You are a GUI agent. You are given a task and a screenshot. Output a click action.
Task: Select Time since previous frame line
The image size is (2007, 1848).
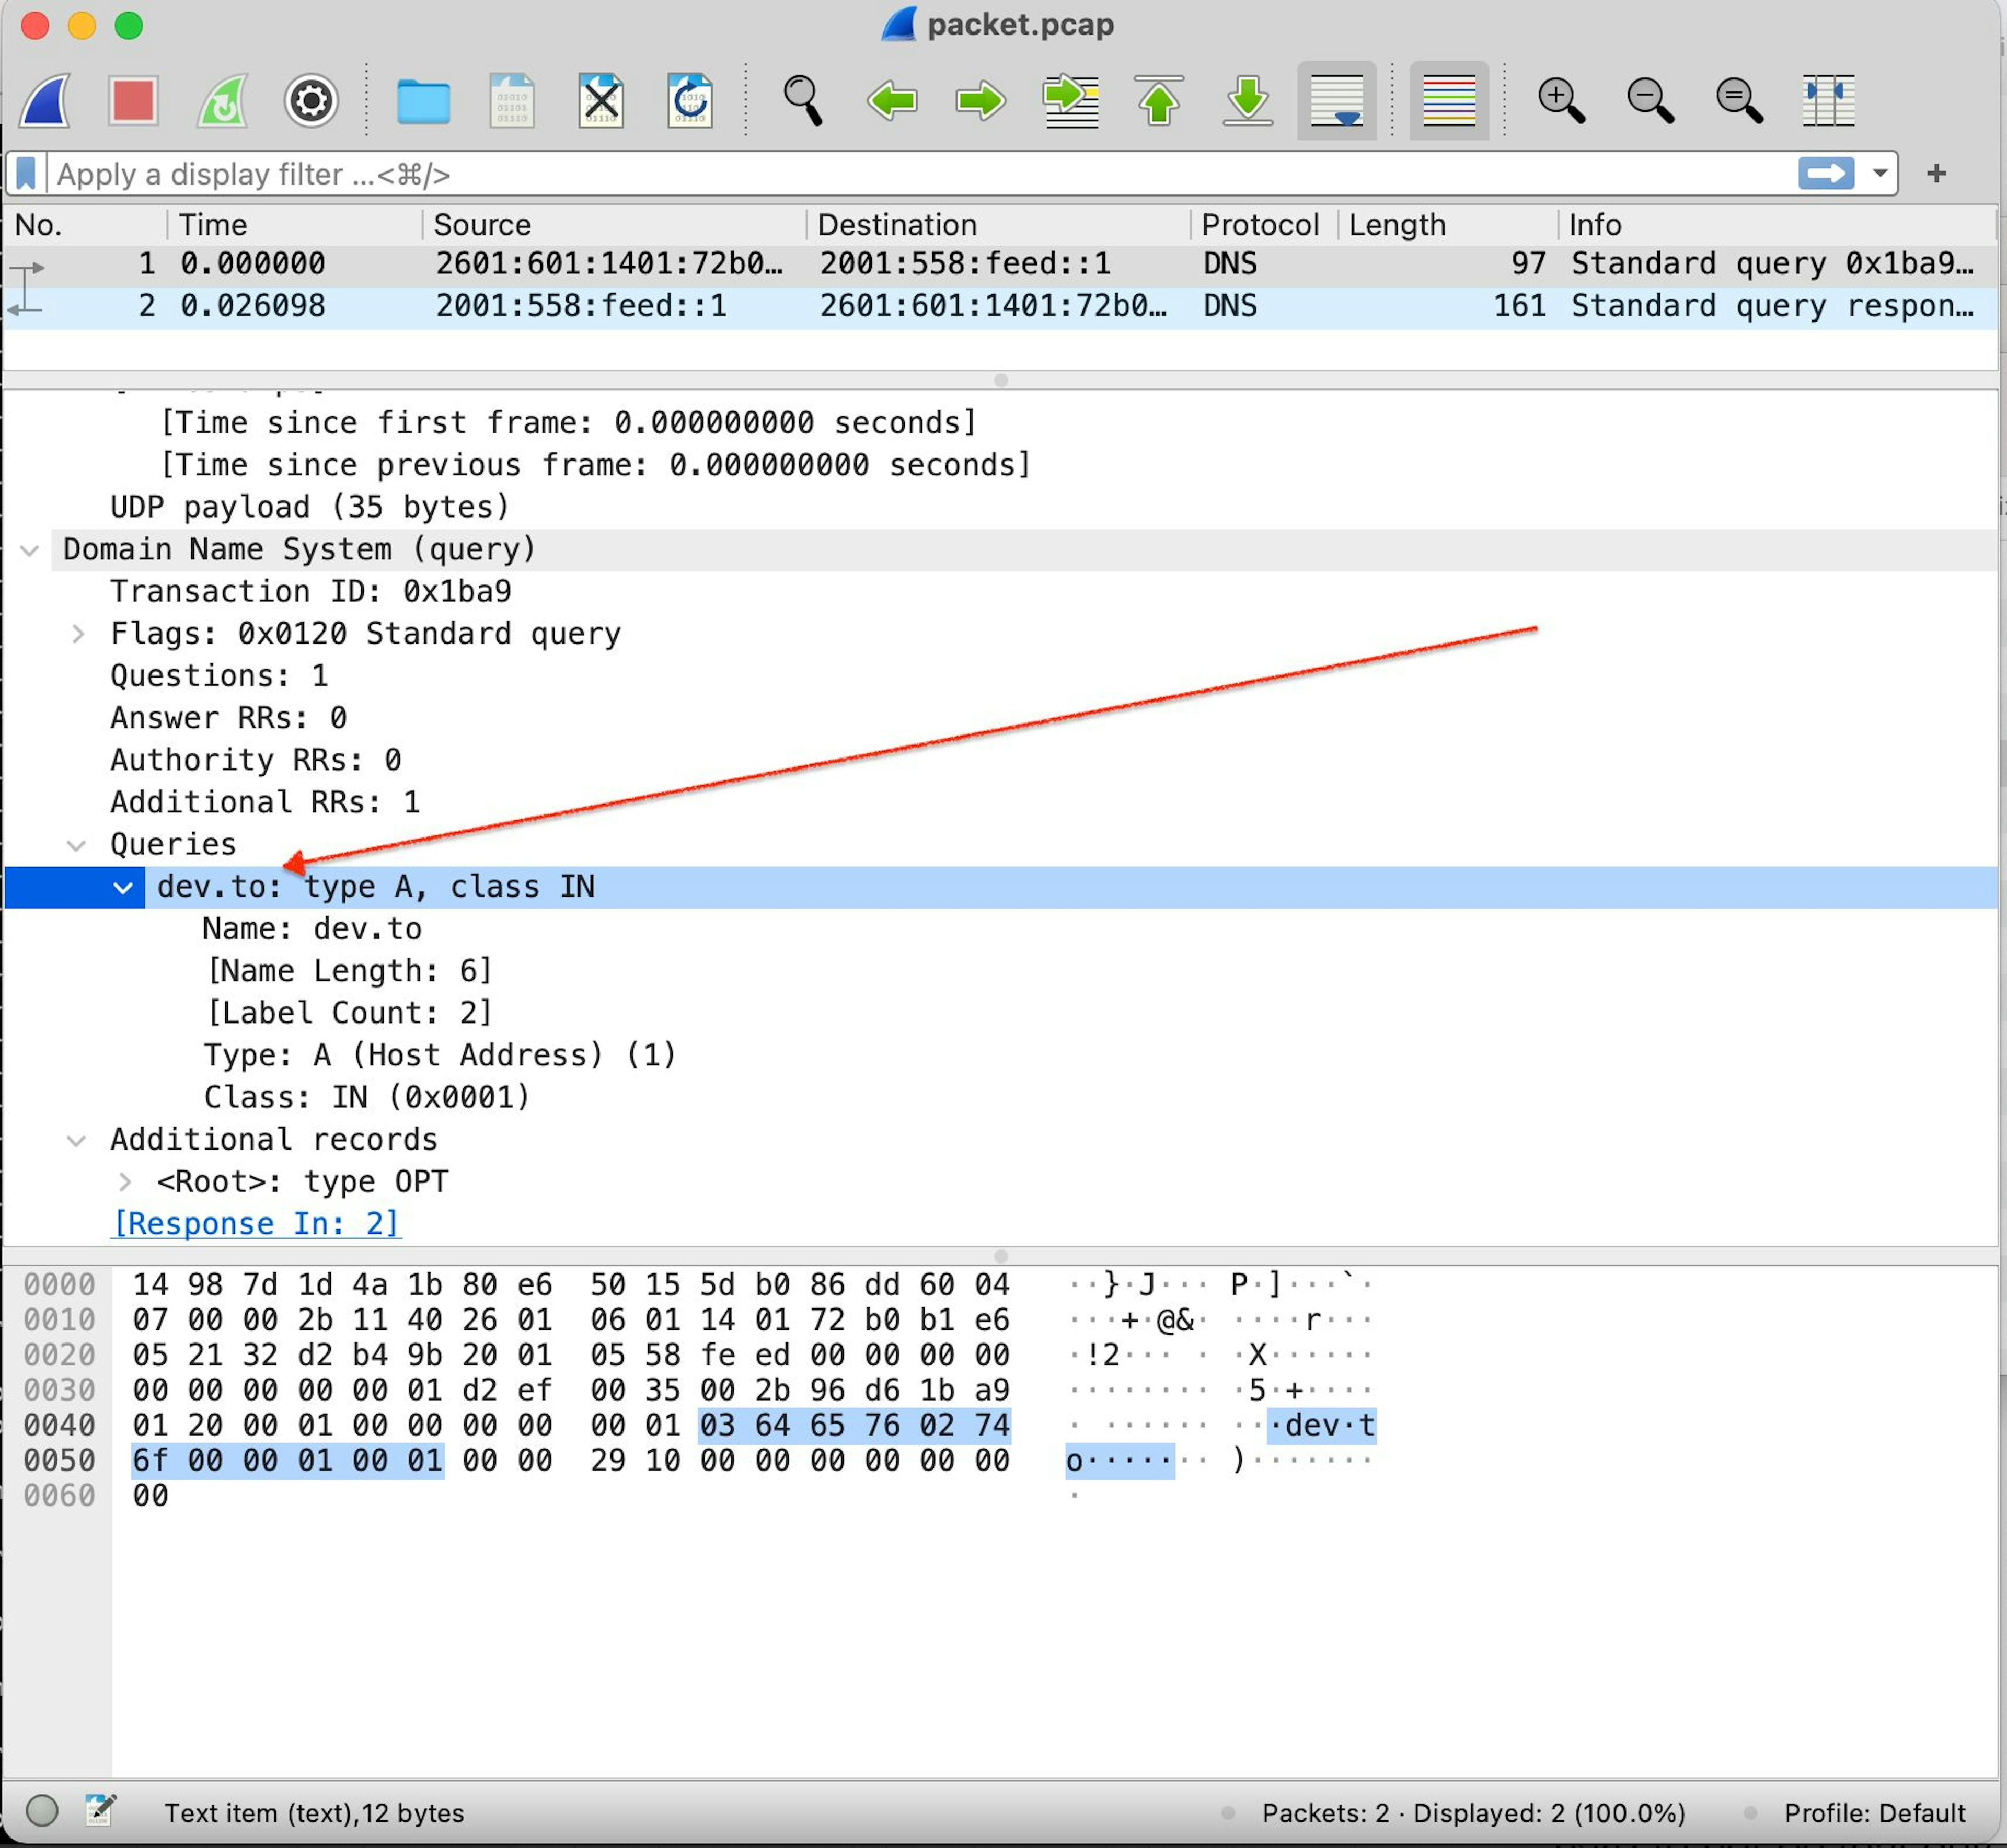595,465
